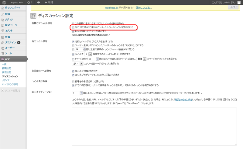The image size is (243, 149).
Task: Go to 一般 general settings submenu
Action: pyautogui.click(x=4, y=64)
